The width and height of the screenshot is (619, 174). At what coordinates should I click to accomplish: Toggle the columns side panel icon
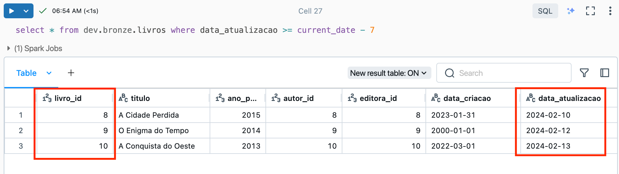pos(605,73)
